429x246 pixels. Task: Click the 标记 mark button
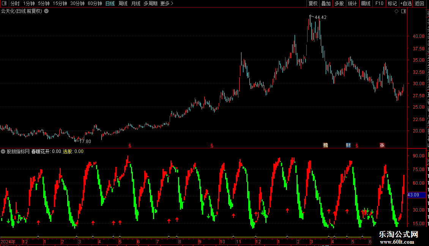click(x=392, y=3)
